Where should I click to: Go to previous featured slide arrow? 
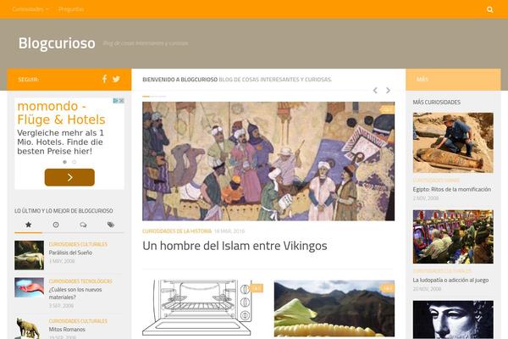coord(375,91)
